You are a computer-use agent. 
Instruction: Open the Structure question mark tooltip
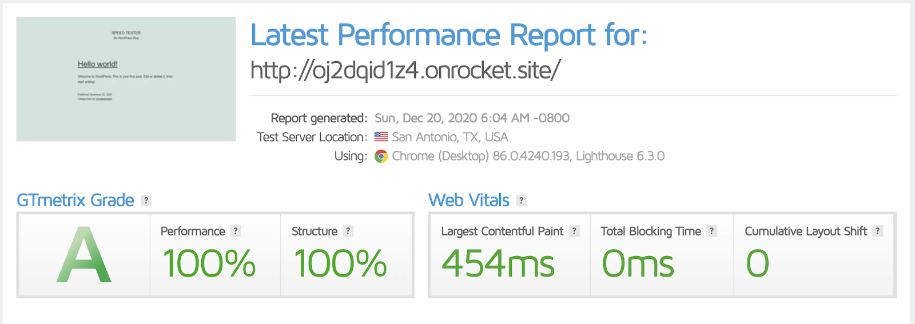point(348,231)
